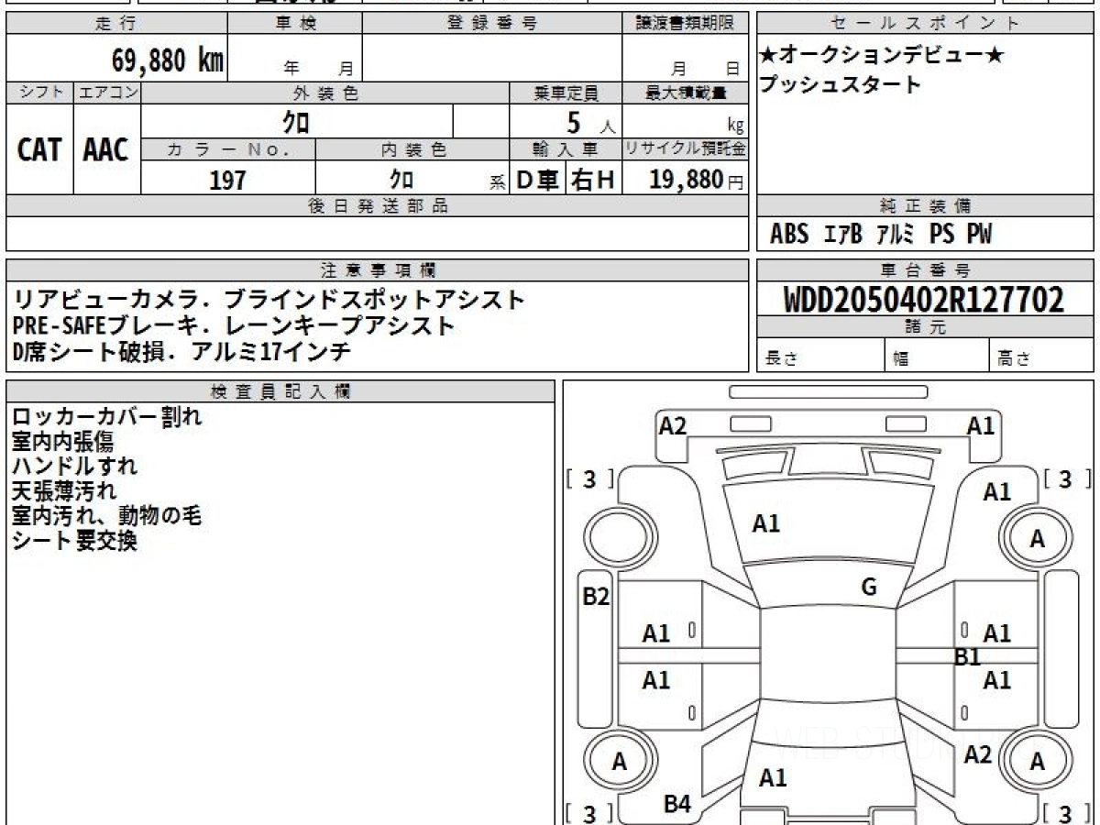
Task: Click the B4 mark on the car diagram
Action: click(x=676, y=804)
